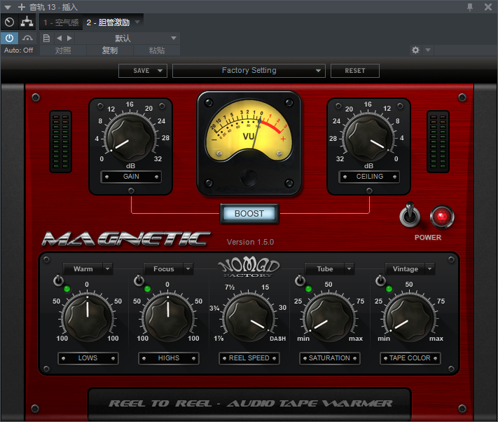The width and height of the screenshot is (498, 422).
Task: Open the 默认 preset dropdown
Action: pyautogui.click(x=127, y=39)
